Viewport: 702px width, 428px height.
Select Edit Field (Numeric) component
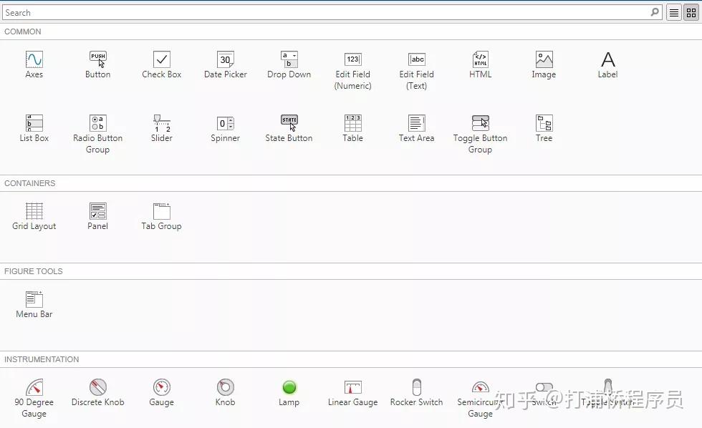click(352, 71)
